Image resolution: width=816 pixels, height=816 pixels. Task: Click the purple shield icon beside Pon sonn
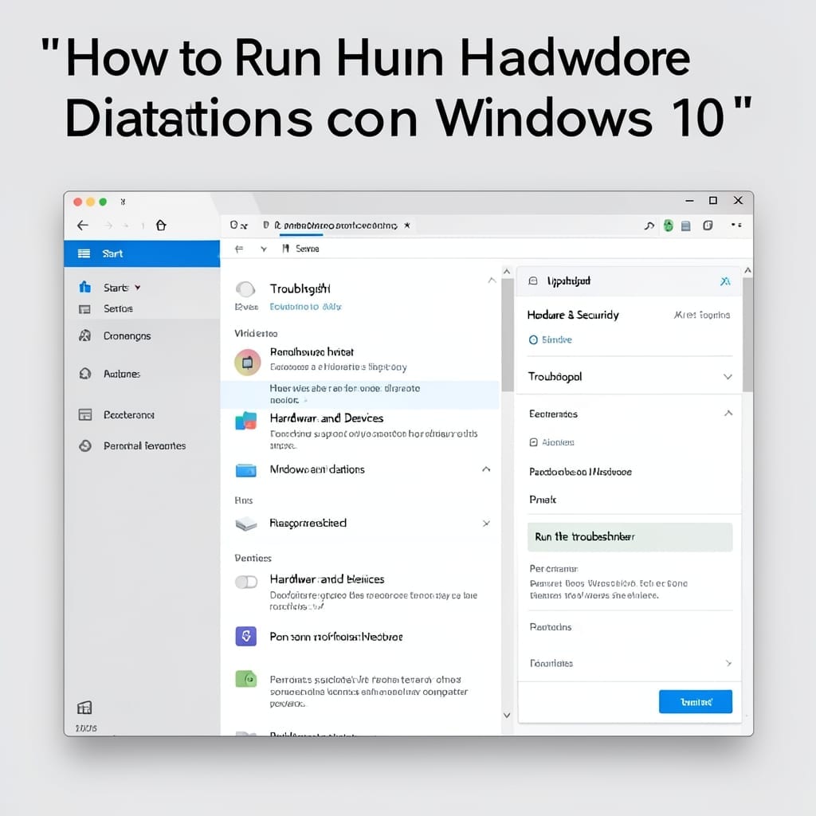click(246, 636)
